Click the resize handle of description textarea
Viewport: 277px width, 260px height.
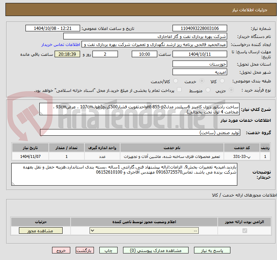click(41, 113)
